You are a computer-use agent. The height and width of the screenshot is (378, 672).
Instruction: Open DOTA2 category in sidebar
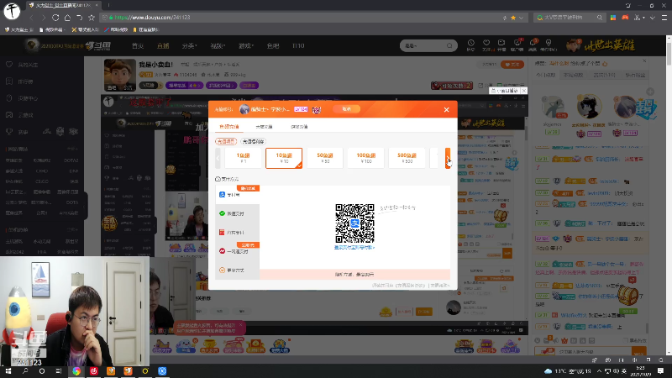pyautogui.click(x=71, y=160)
